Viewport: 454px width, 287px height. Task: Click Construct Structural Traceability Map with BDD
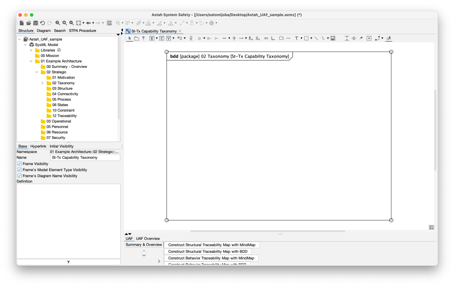pos(208,252)
